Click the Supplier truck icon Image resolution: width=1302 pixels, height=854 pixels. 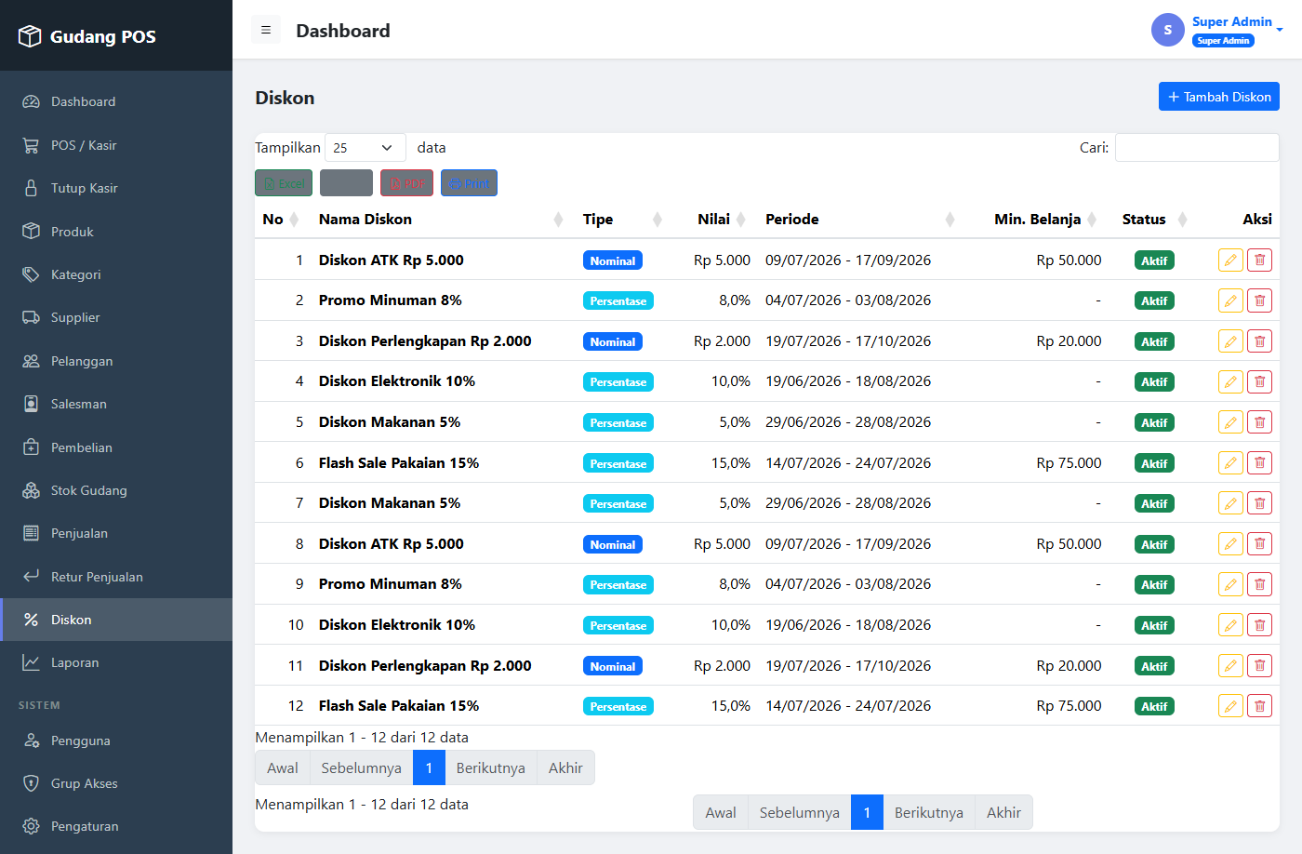coord(31,317)
